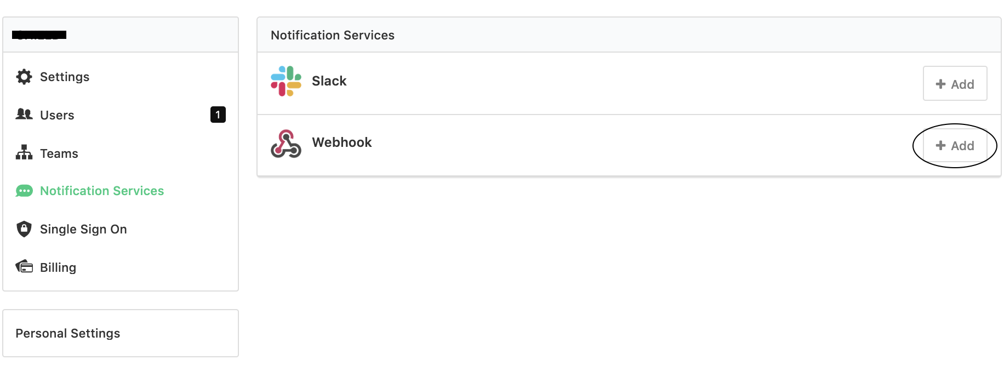The image size is (1004, 388).
Task: Open Single Sign On settings
Action: tap(83, 229)
